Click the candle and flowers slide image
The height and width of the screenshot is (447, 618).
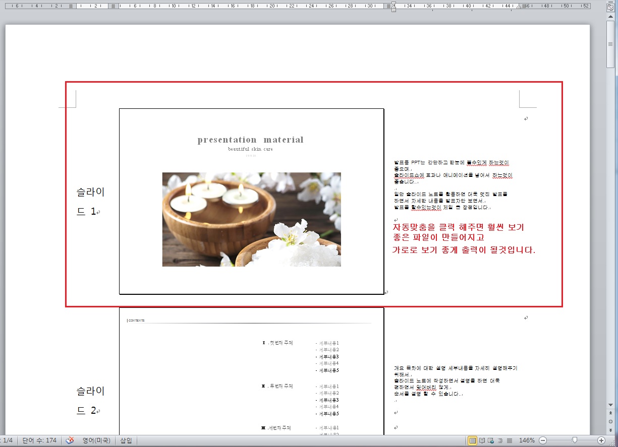tap(251, 219)
